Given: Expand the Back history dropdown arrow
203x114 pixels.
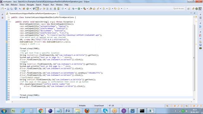Looking at the screenshot, I should (121, 9).
